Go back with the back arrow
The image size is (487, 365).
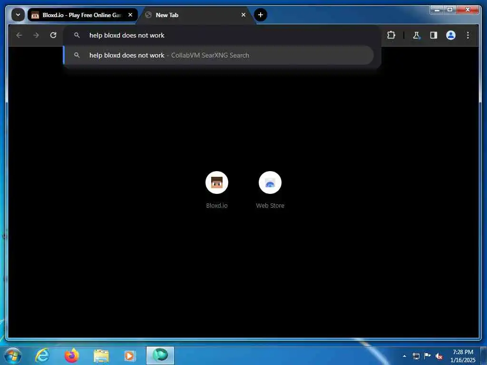19,35
